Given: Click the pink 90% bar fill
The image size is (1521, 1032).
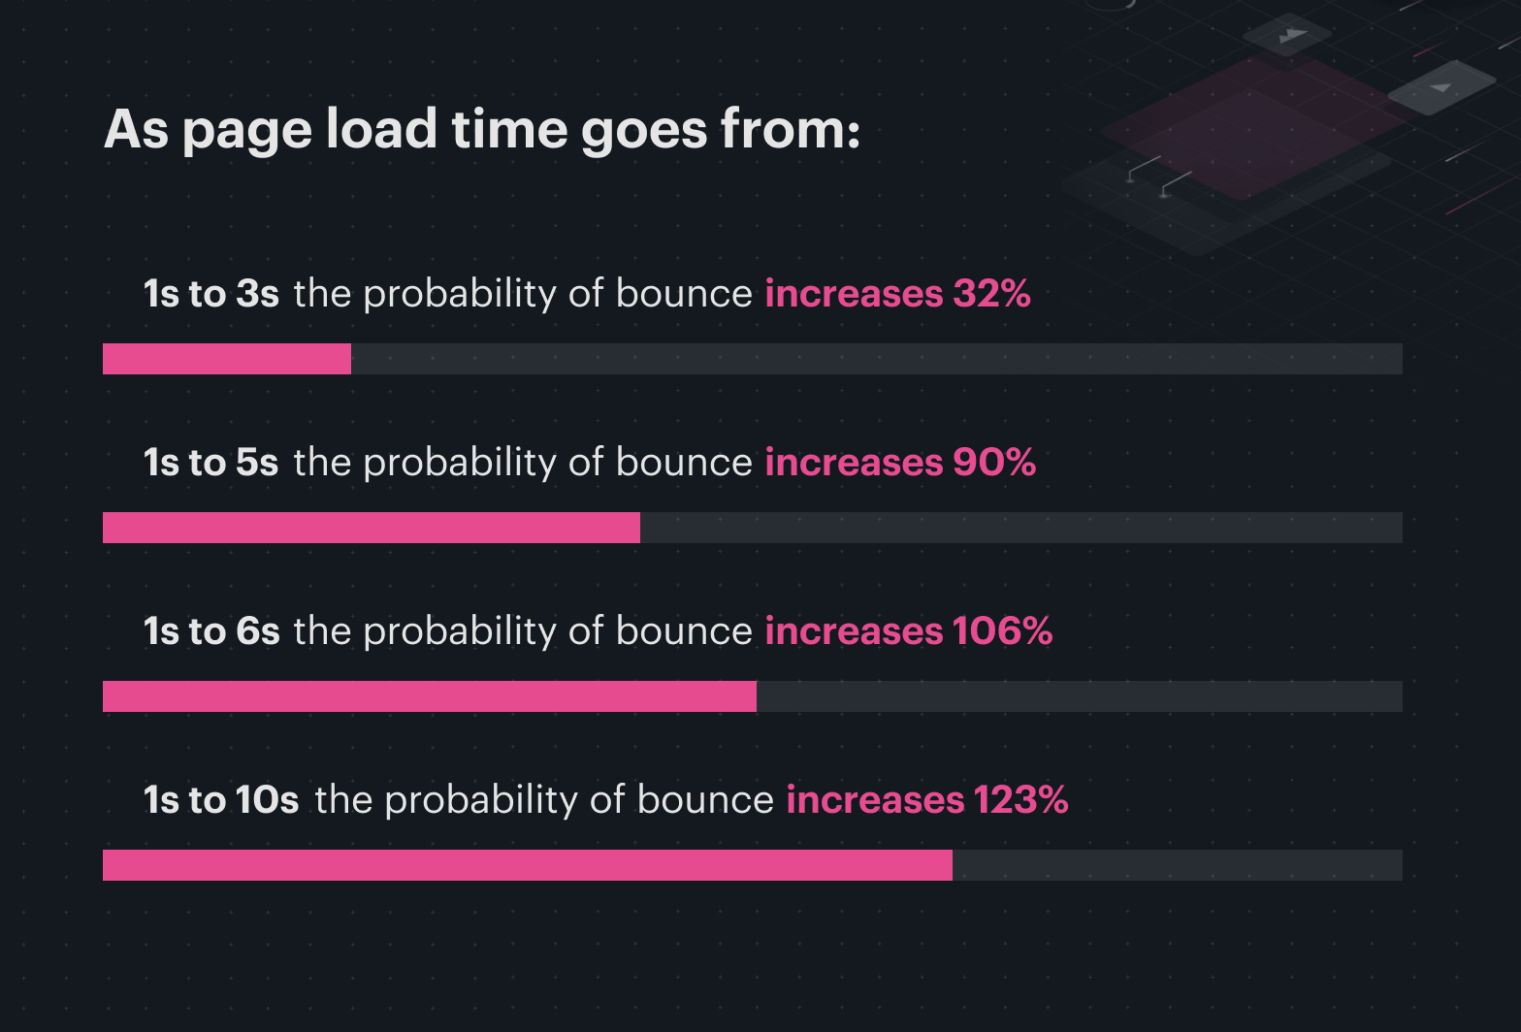Looking at the screenshot, I should [x=372, y=528].
